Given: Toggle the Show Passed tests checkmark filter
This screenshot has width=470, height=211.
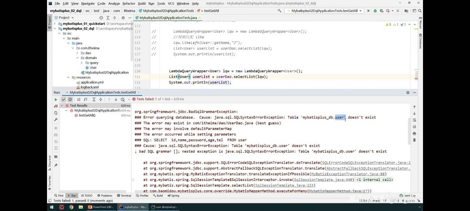Looking at the screenshot, I should tap(64, 99).
